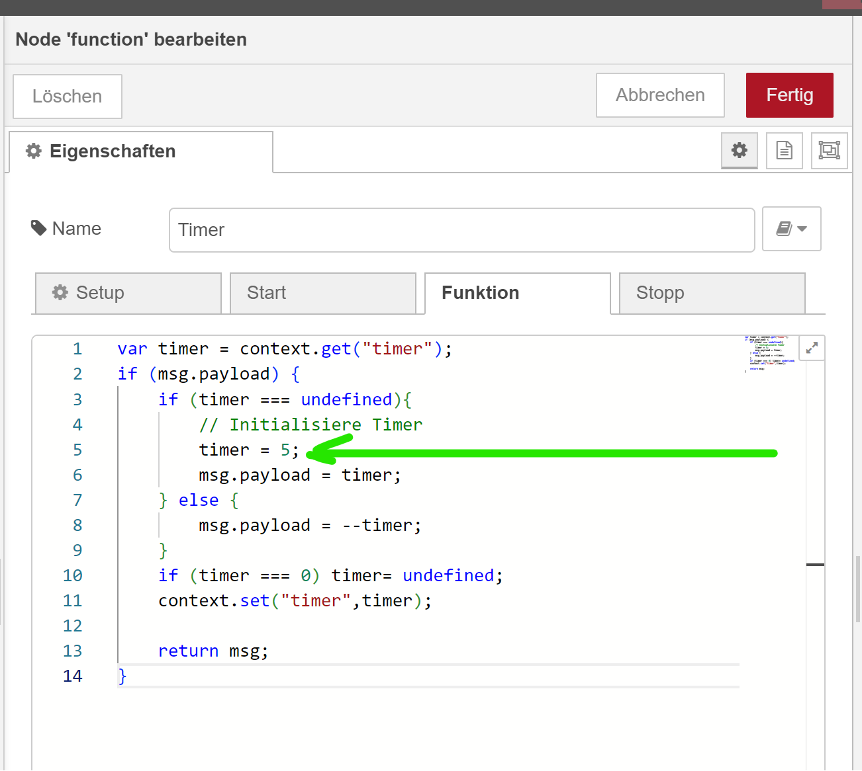Switch to the Stopp tab
This screenshot has width=862, height=771.
[x=712, y=293]
